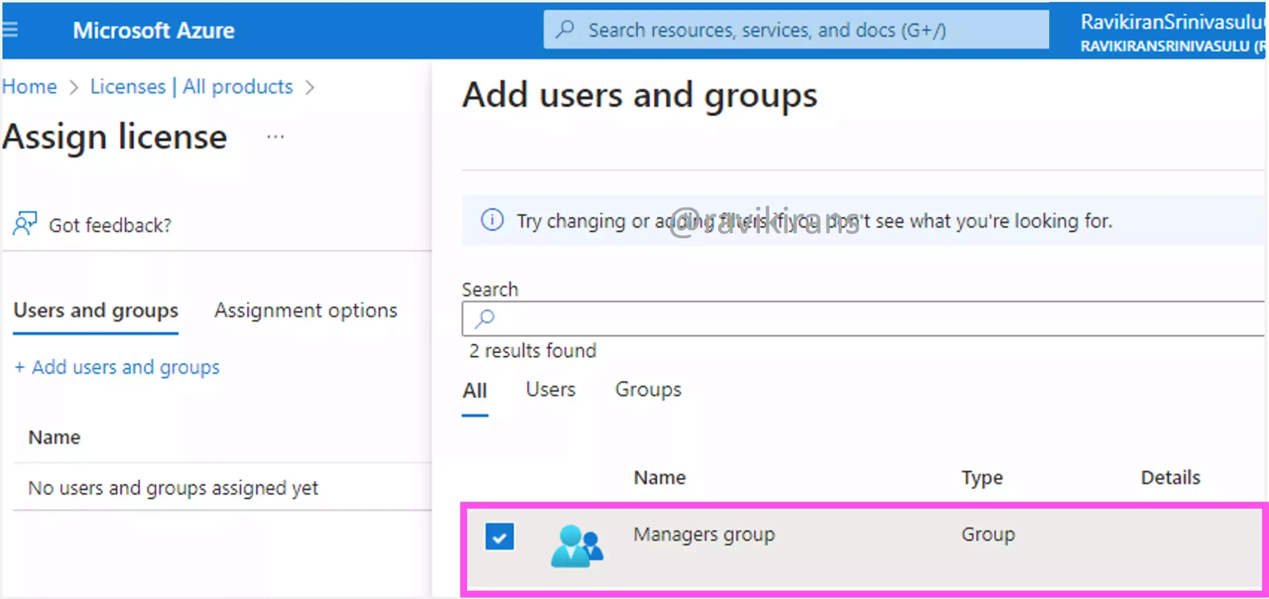The image size is (1269, 599).
Task: Click the info icon in the filter tip banner
Action: point(492,220)
